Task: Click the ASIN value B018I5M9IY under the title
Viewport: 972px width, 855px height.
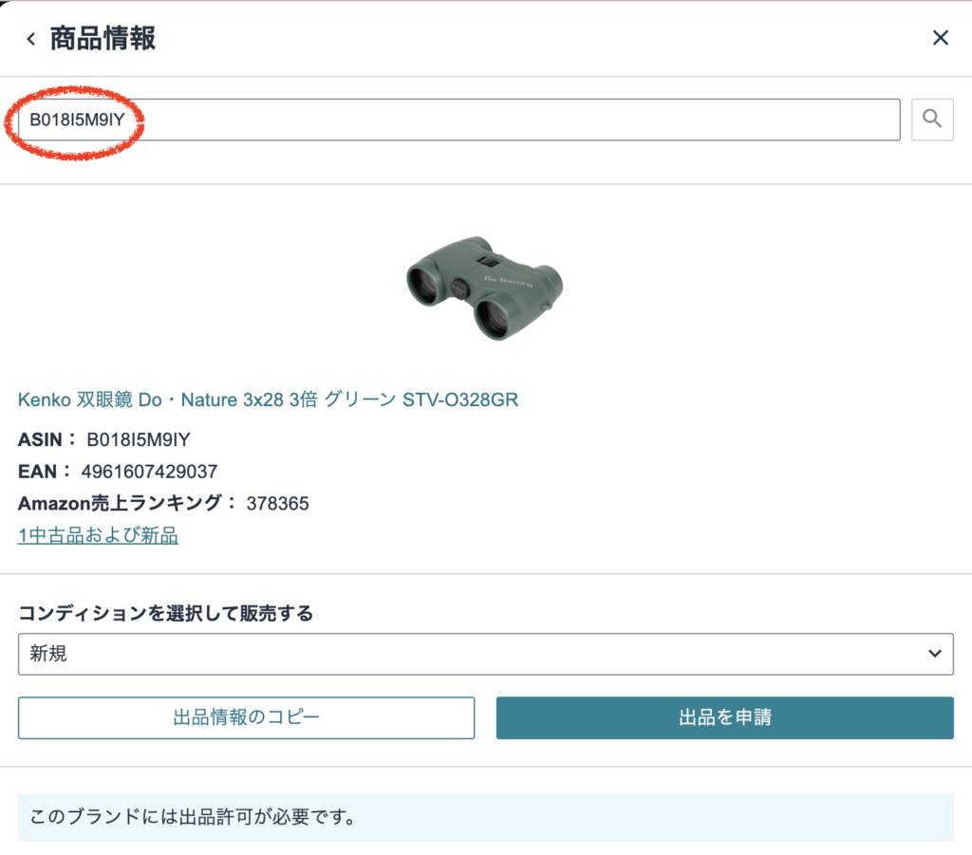Action: pos(139,439)
